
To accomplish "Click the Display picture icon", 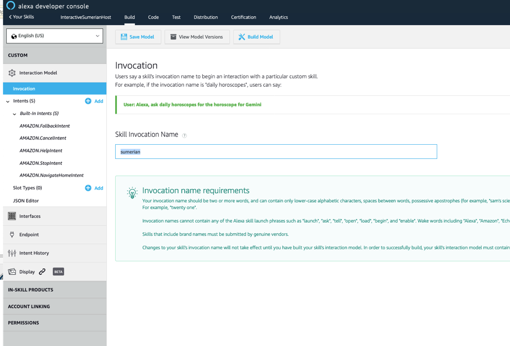I will click(12, 272).
